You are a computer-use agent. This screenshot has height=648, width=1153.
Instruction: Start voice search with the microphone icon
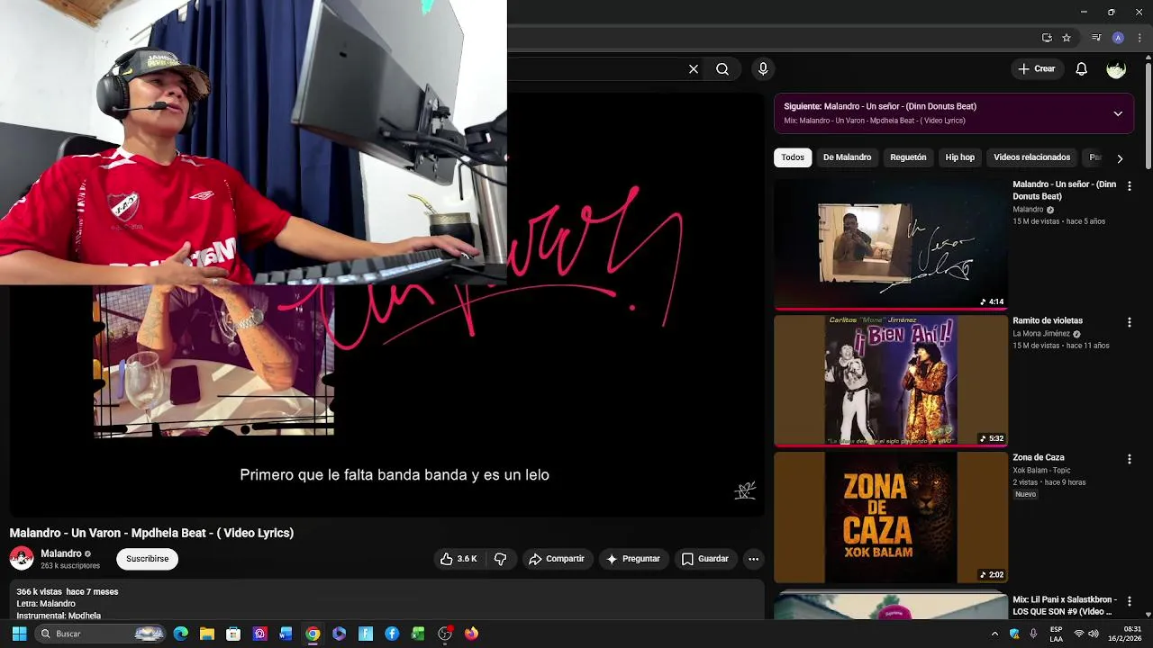tap(763, 69)
